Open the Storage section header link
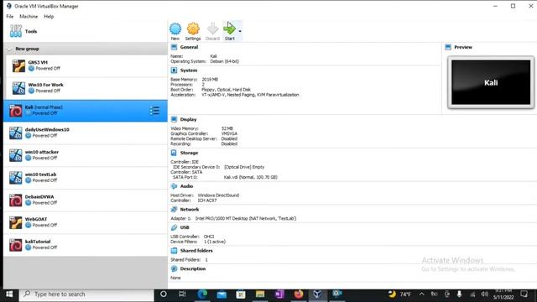 (x=189, y=153)
